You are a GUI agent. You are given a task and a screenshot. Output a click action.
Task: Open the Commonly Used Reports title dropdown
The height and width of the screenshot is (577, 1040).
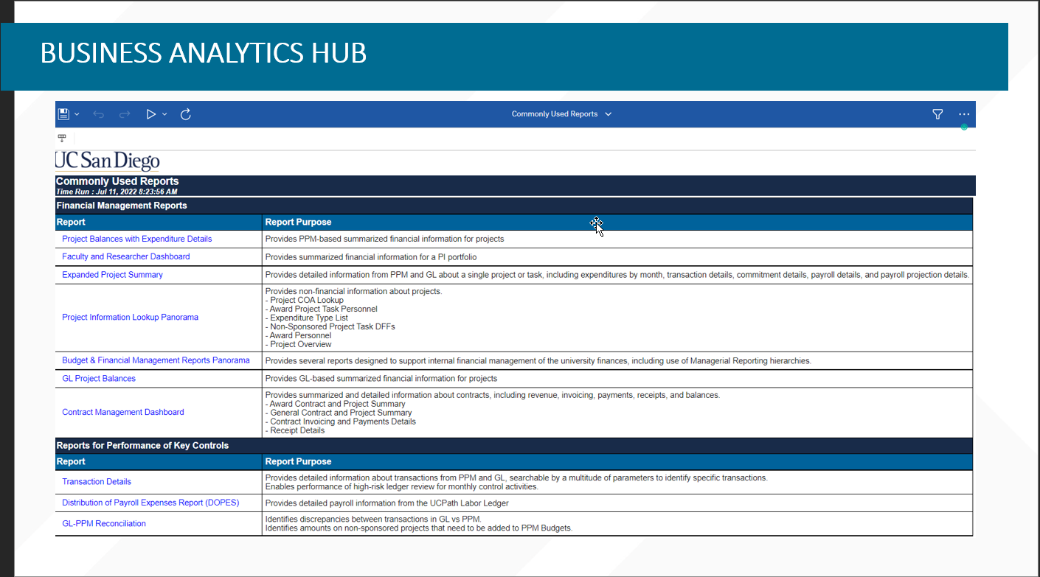561,114
